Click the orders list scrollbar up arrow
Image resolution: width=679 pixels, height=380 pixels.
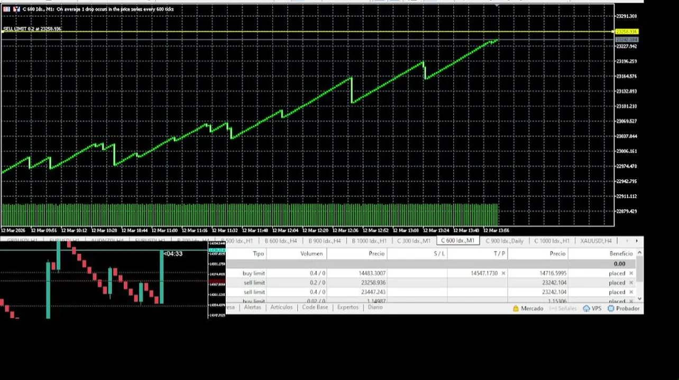coord(639,253)
